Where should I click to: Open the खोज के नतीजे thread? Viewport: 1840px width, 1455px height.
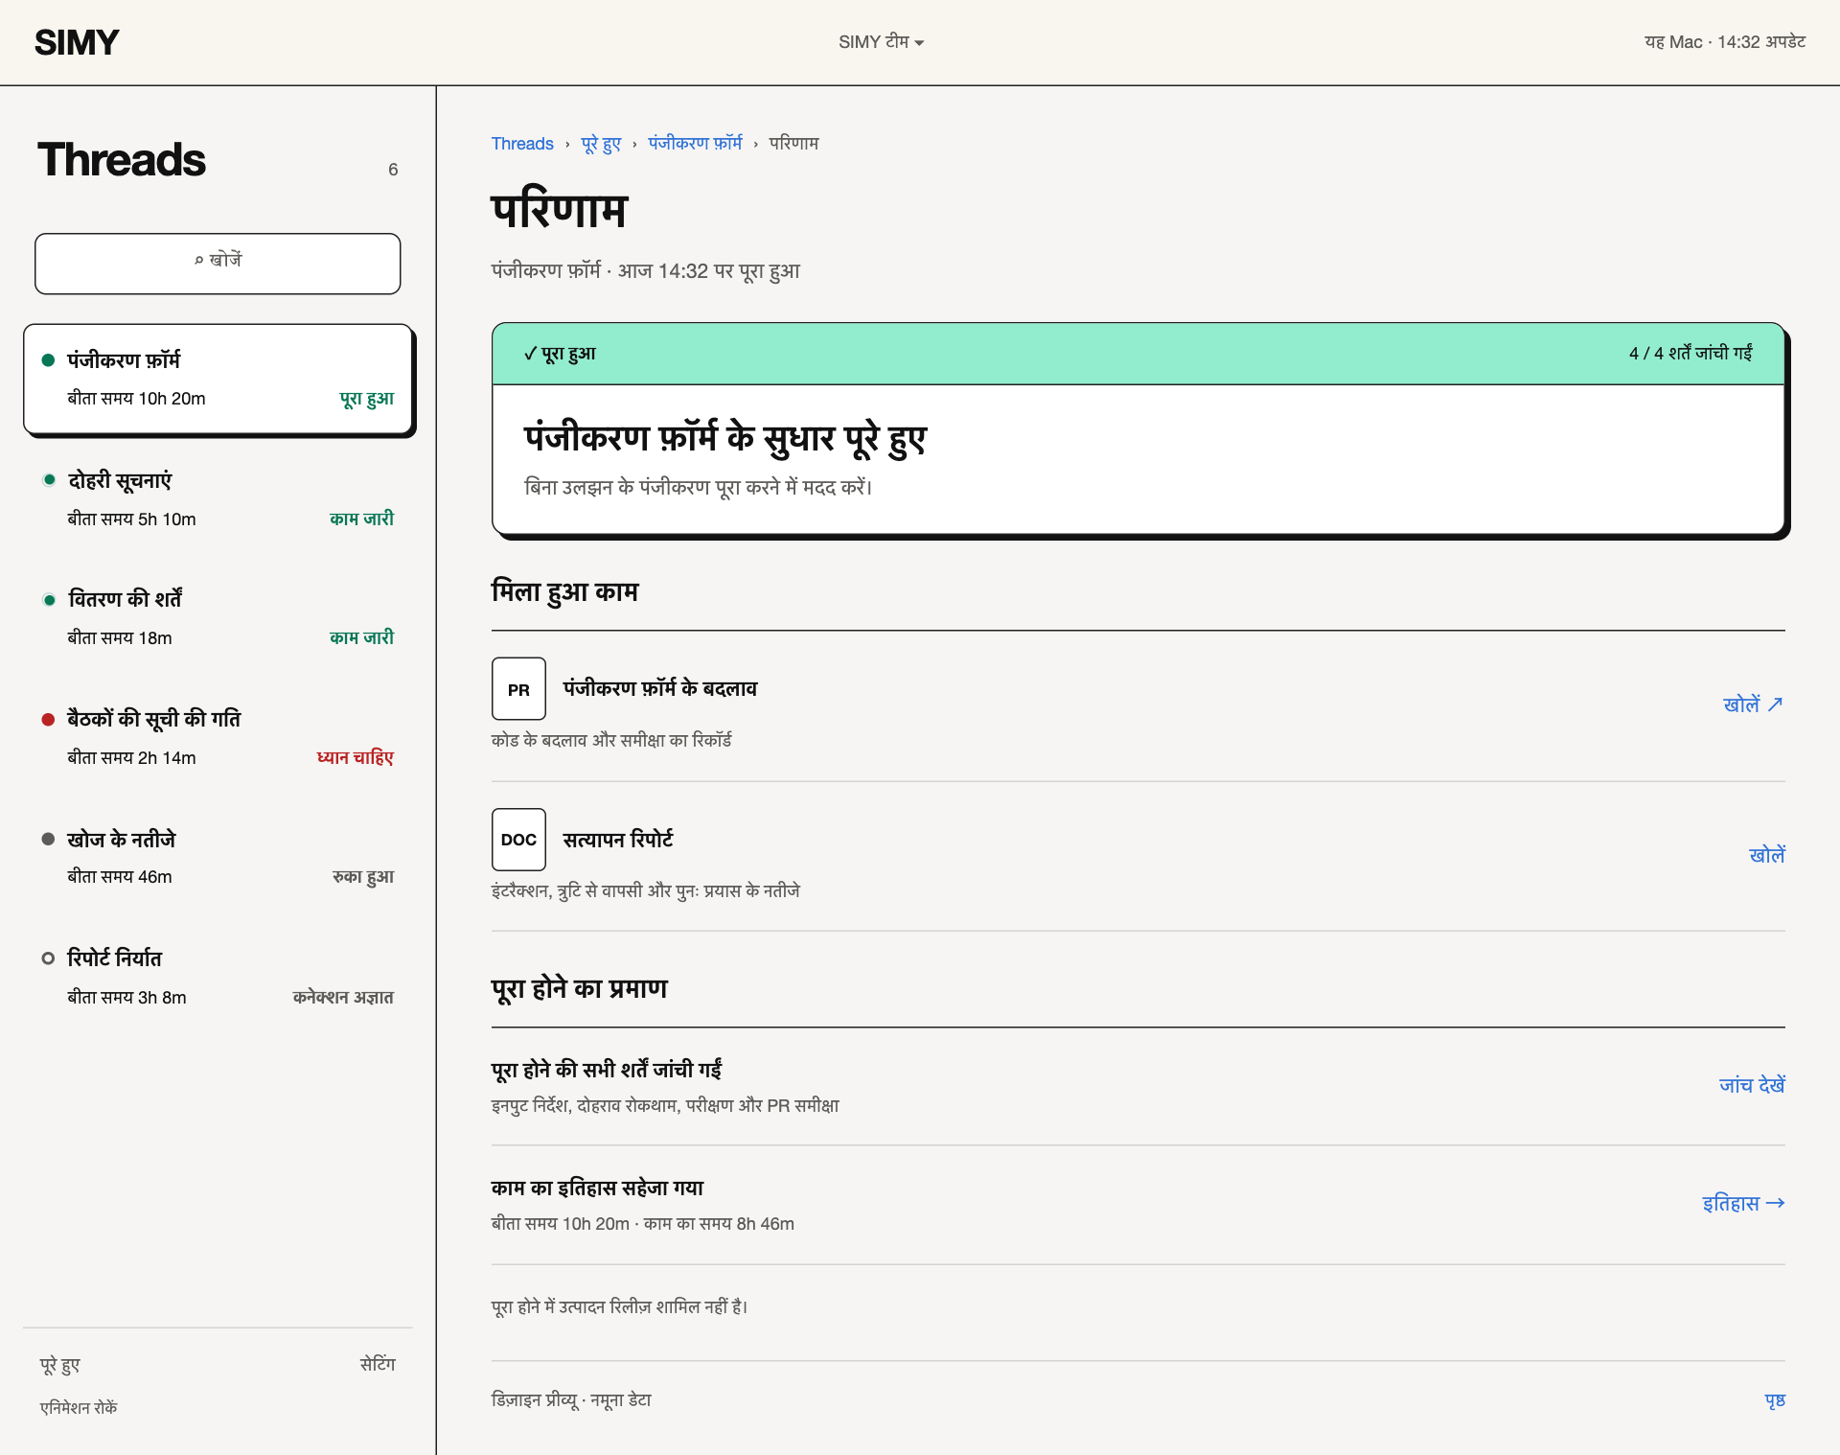point(218,857)
